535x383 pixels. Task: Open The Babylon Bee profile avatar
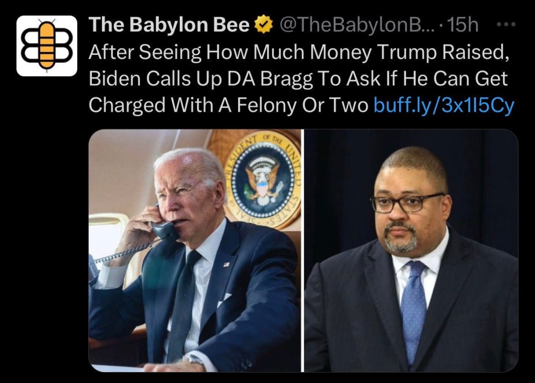point(46,46)
